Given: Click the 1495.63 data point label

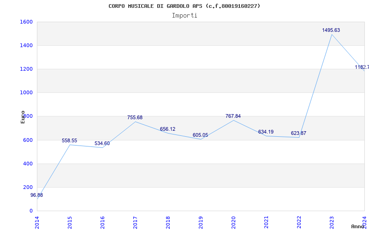Looking at the screenshot, I should click(331, 30).
